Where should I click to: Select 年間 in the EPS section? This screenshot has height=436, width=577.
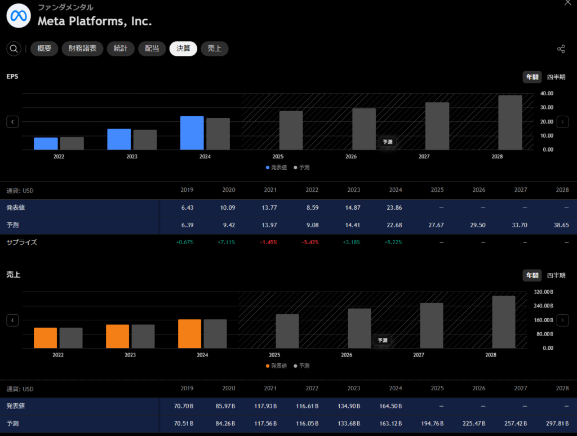532,77
